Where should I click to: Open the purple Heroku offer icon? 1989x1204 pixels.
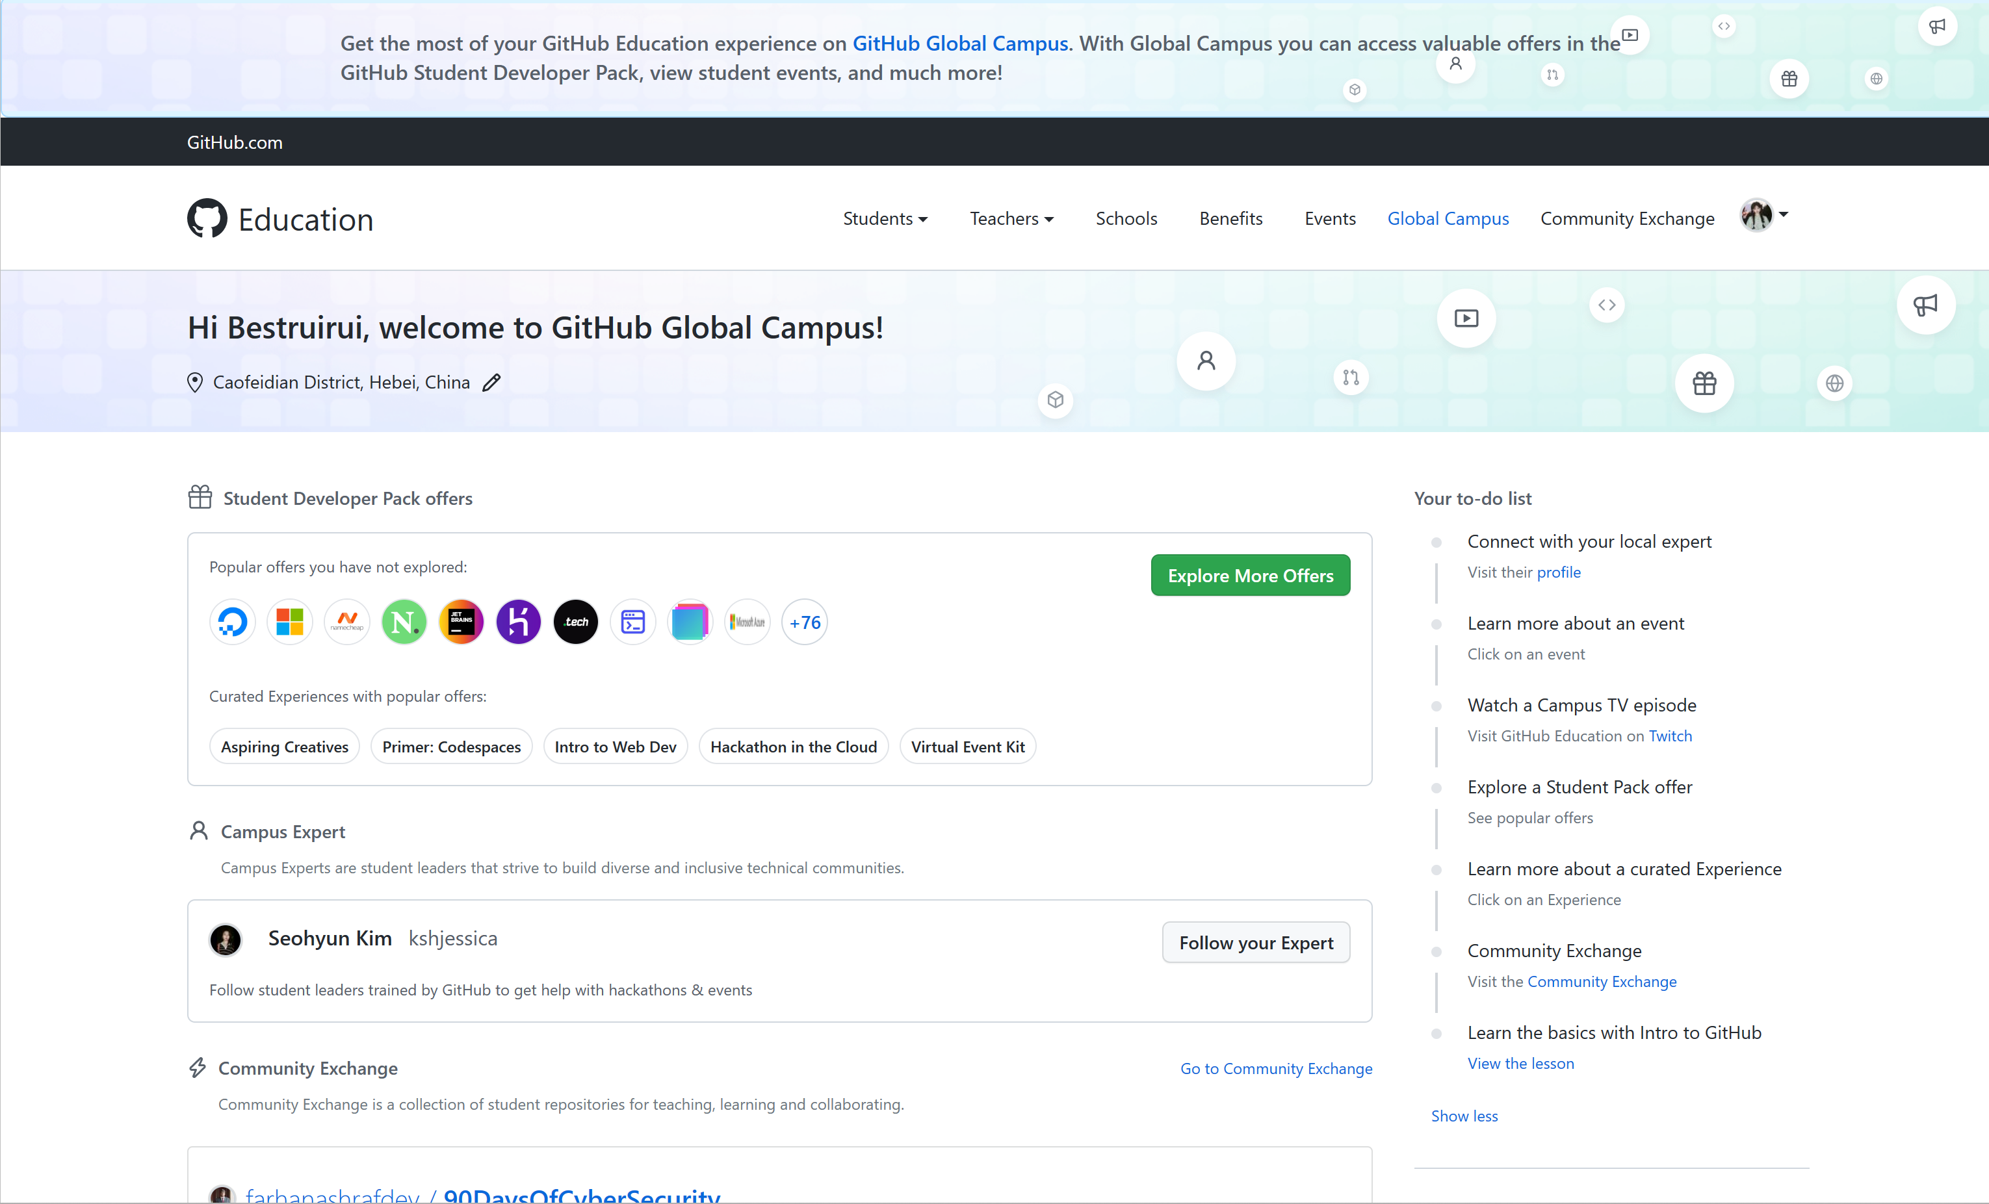click(518, 622)
